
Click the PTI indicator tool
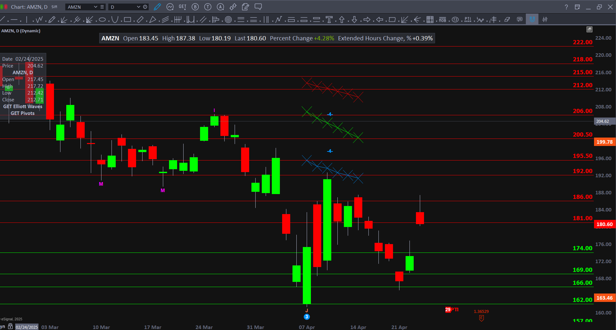point(468,20)
